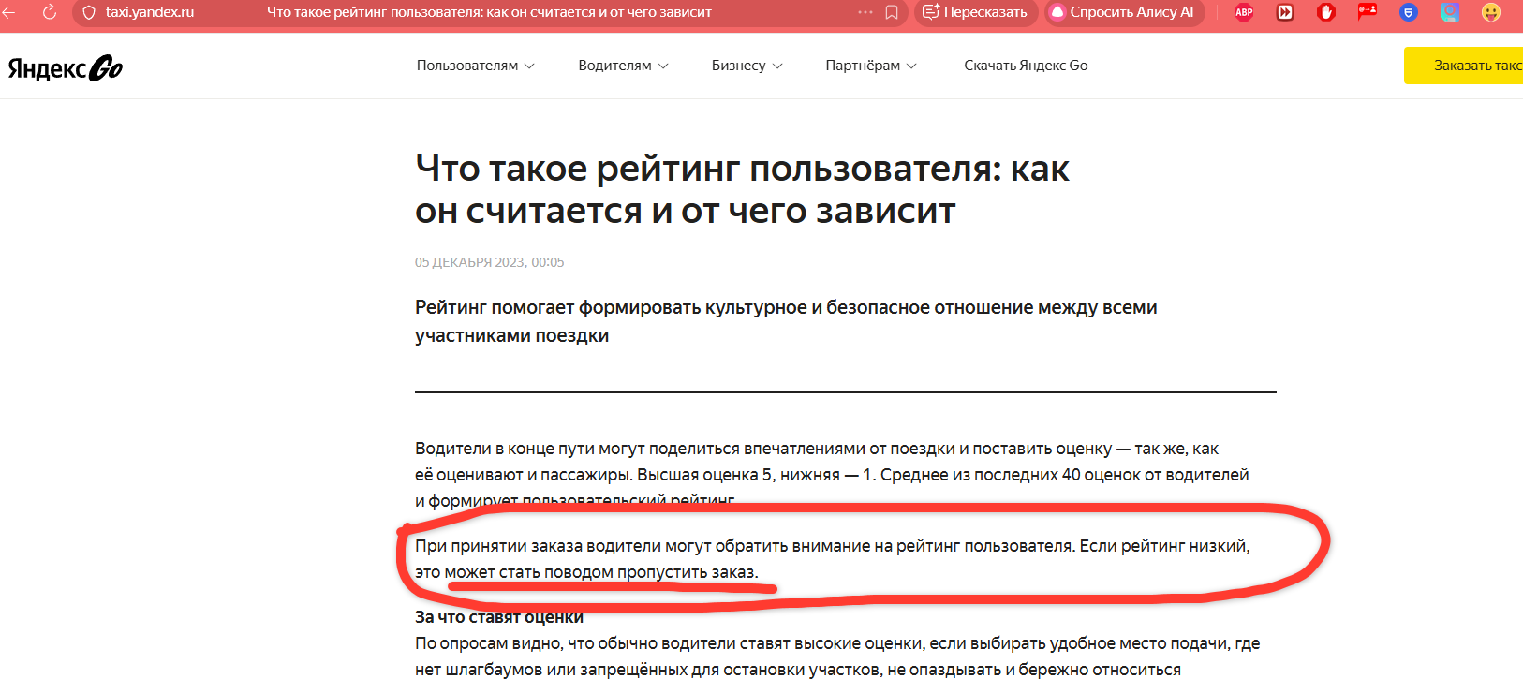Click the article heading 'Что такое рейтинг пользователя'
The image size is (1523, 679).
(x=742, y=190)
